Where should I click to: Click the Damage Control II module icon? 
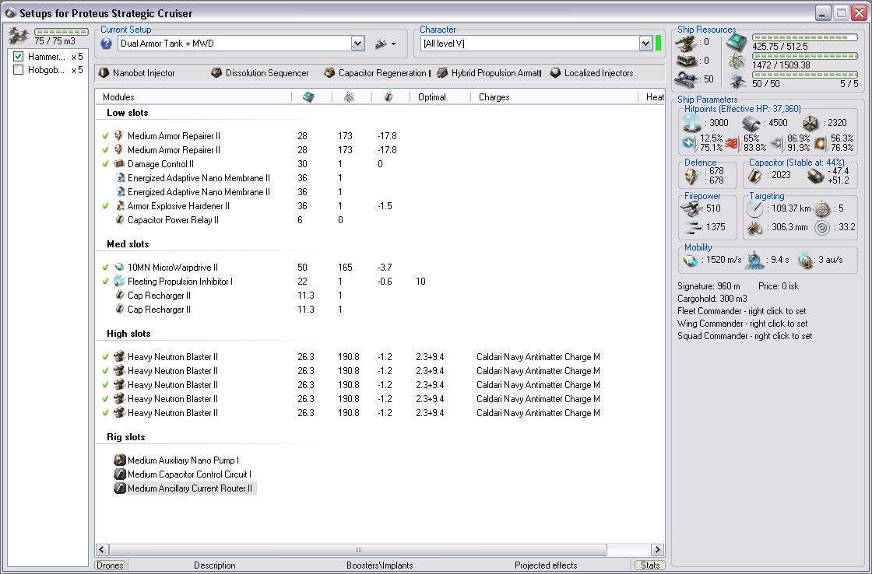[119, 164]
